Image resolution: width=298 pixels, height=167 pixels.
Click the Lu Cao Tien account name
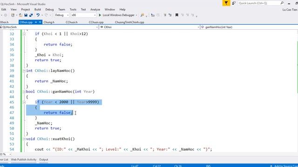290,10
